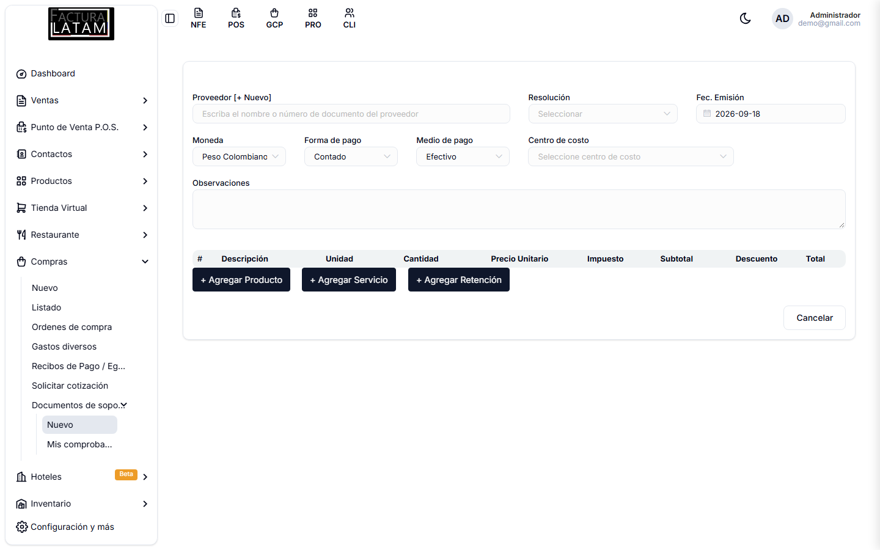Open the PRO products shortcut
Image resolution: width=880 pixels, height=550 pixels.
tap(313, 18)
